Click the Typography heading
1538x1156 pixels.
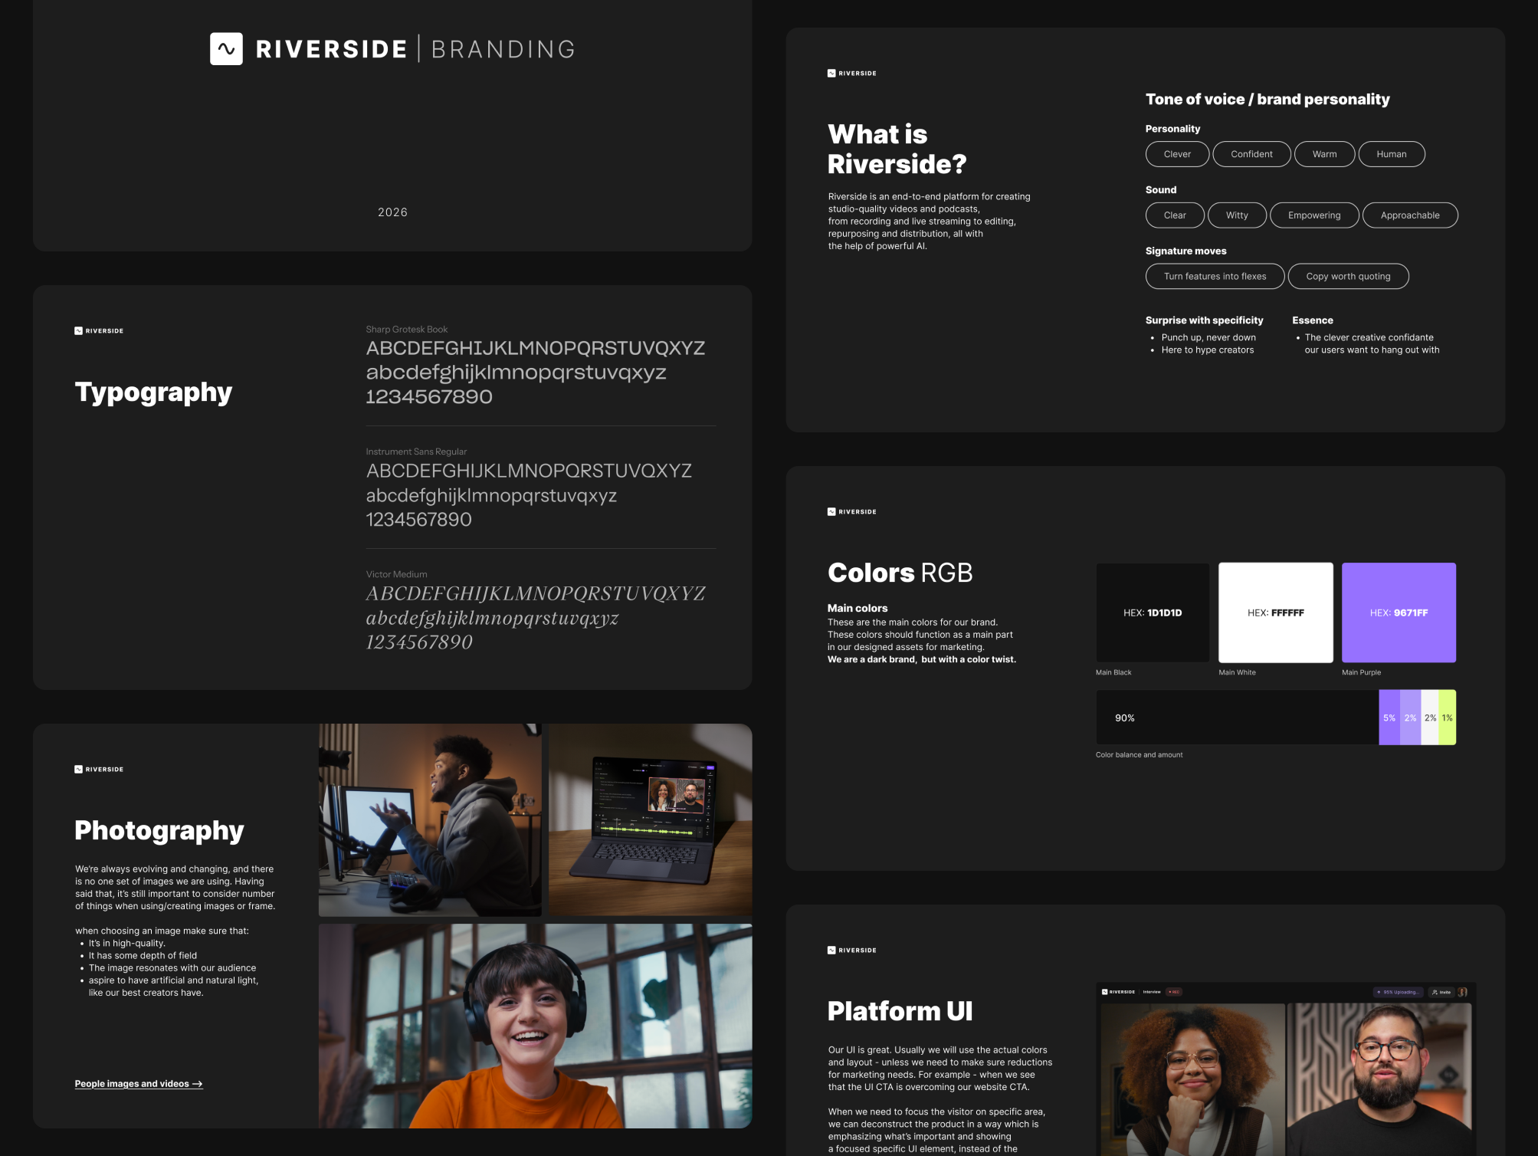click(153, 392)
